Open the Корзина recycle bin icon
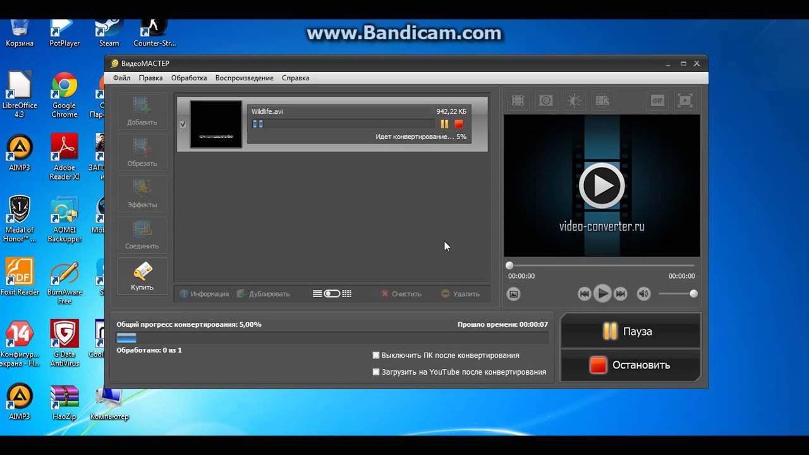The width and height of the screenshot is (809, 455). click(x=20, y=33)
